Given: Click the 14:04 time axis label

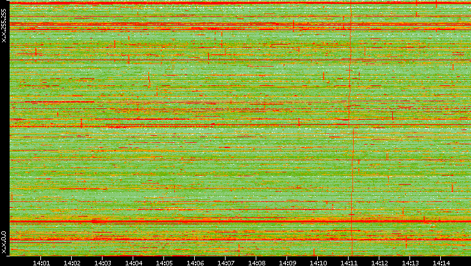Looking at the screenshot, I should pyautogui.click(x=133, y=263).
